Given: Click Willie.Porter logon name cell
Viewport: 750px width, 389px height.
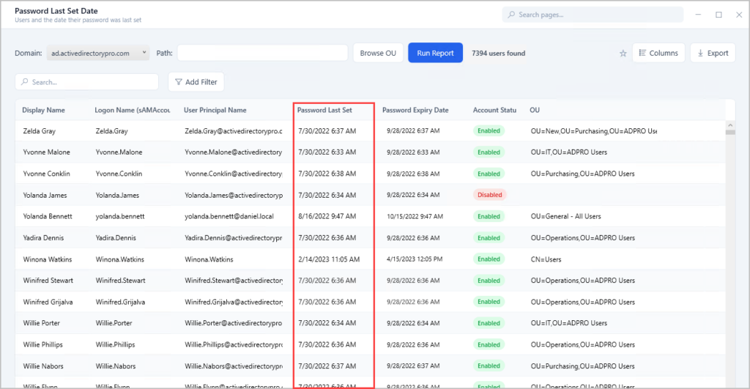Looking at the screenshot, I should point(114,323).
